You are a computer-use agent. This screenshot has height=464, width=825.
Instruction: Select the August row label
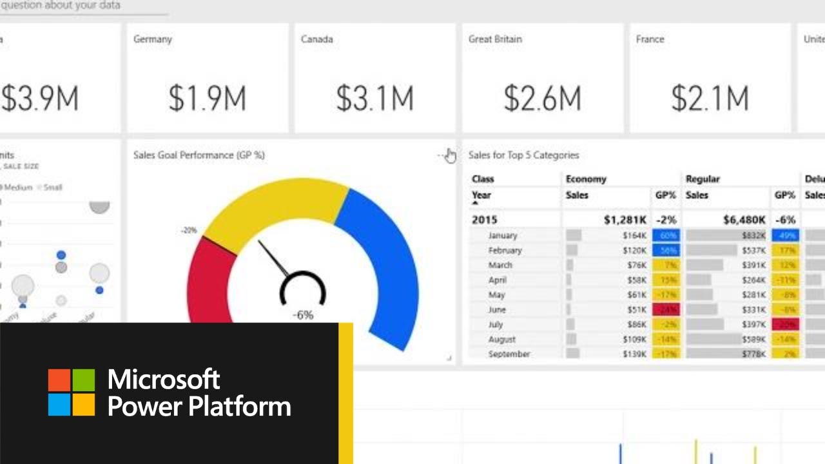[x=502, y=339]
